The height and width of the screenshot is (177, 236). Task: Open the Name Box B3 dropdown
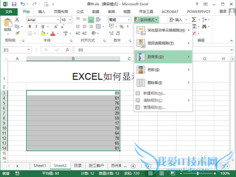(29, 50)
